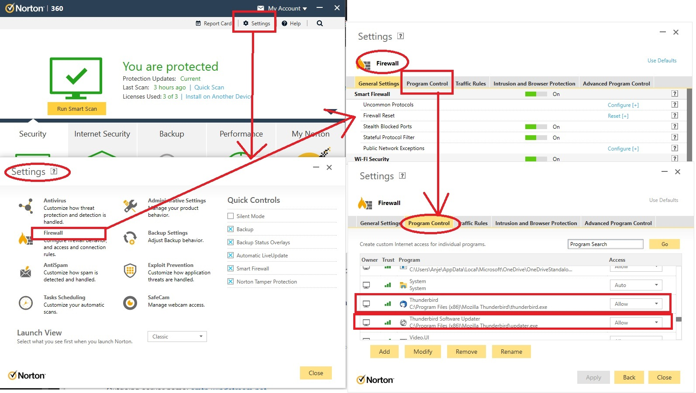This screenshot has width=696, height=393.
Task: Open Help question mark icon
Action: click(x=284, y=24)
